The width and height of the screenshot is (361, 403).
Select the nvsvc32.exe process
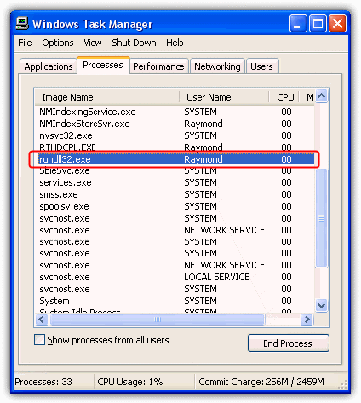[x=175, y=135]
